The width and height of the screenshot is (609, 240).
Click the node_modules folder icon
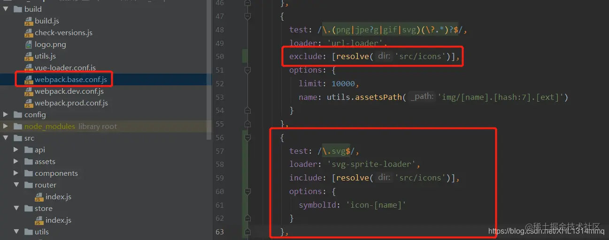coord(18,127)
